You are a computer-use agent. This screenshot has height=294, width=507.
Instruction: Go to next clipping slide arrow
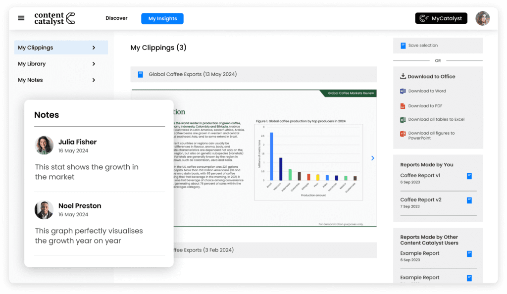[x=373, y=158]
